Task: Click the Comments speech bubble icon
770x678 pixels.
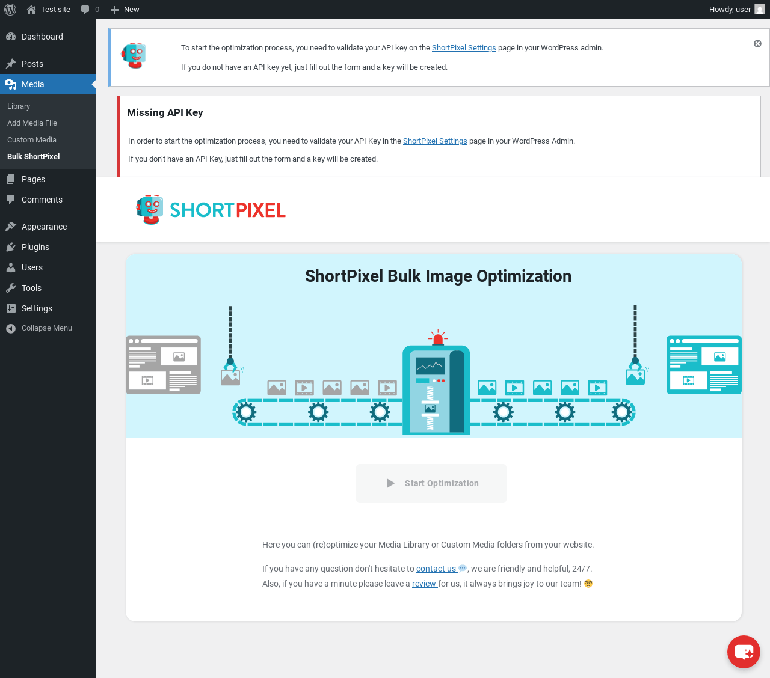Action: point(11,200)
